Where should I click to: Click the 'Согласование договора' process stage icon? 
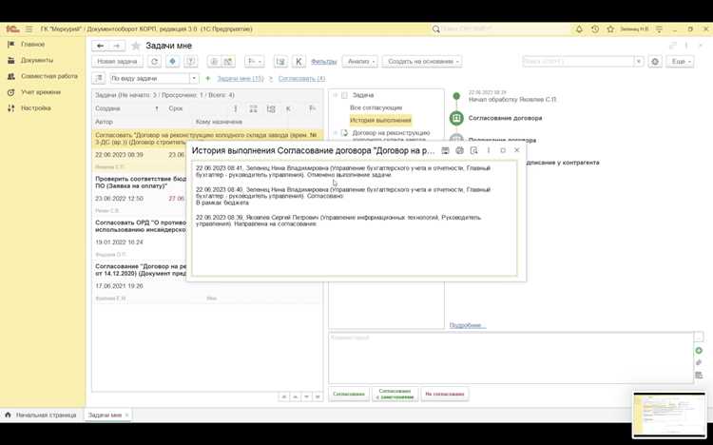tap(456, 118)
